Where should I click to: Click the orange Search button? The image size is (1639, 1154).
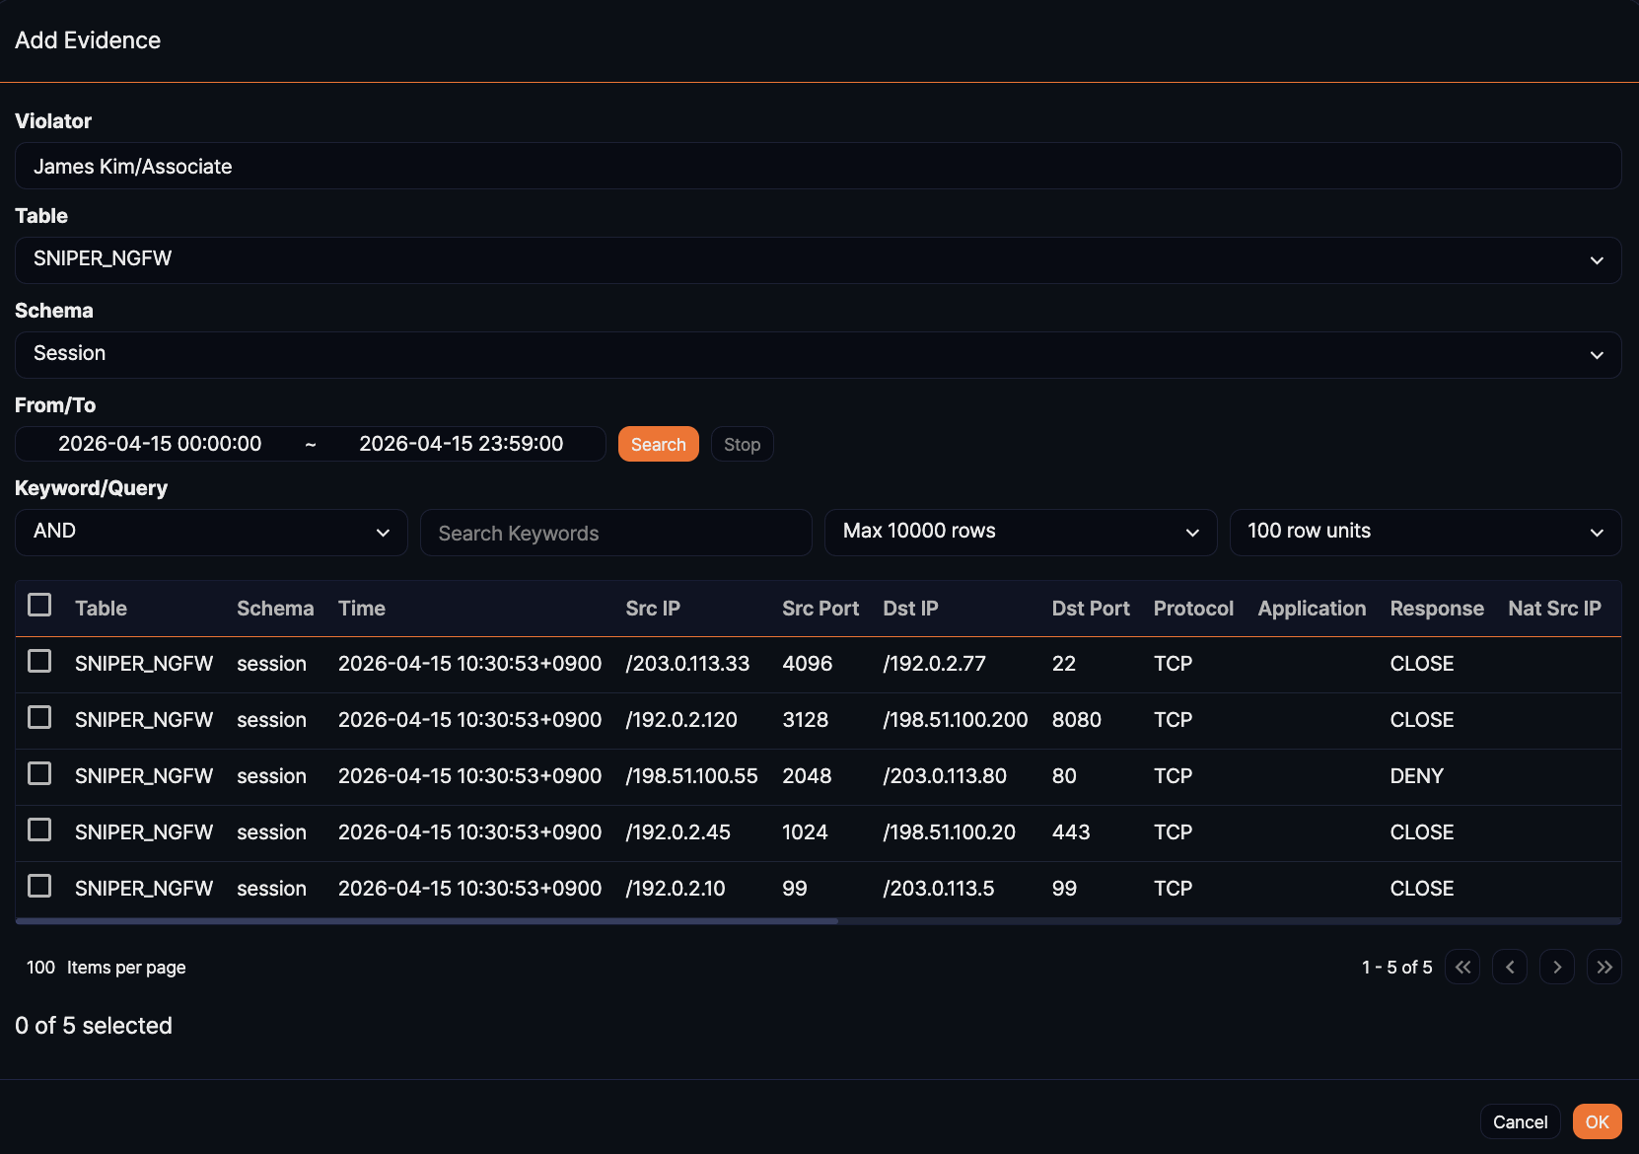click(658, 444)
